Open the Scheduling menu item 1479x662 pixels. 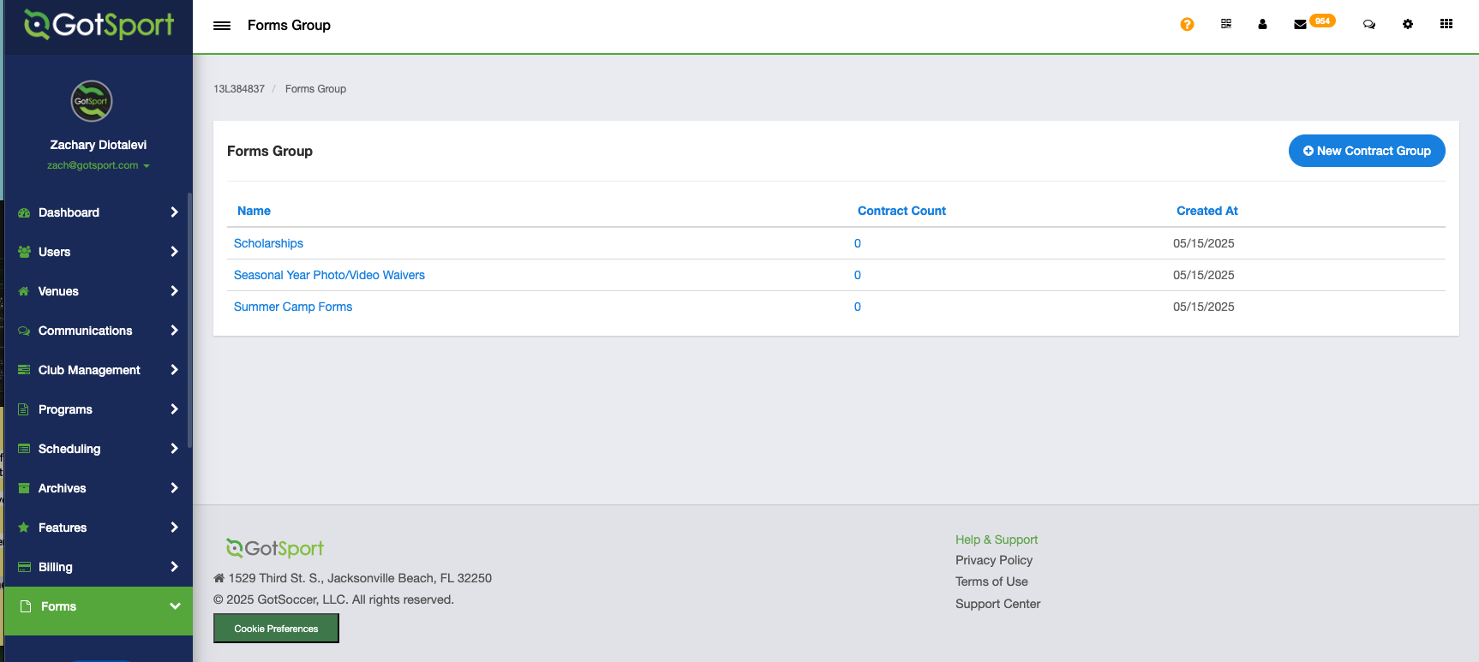click(x=98, y=449)
